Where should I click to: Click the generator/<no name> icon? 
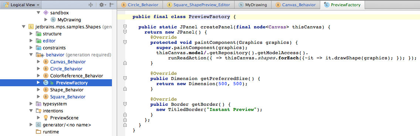[x=38, y=125]
